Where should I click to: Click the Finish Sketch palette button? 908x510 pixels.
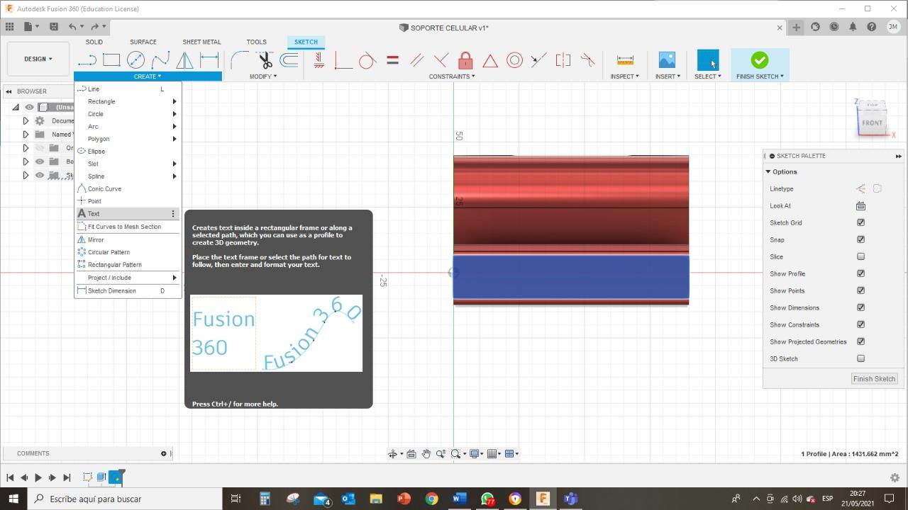tap(874, 379)
